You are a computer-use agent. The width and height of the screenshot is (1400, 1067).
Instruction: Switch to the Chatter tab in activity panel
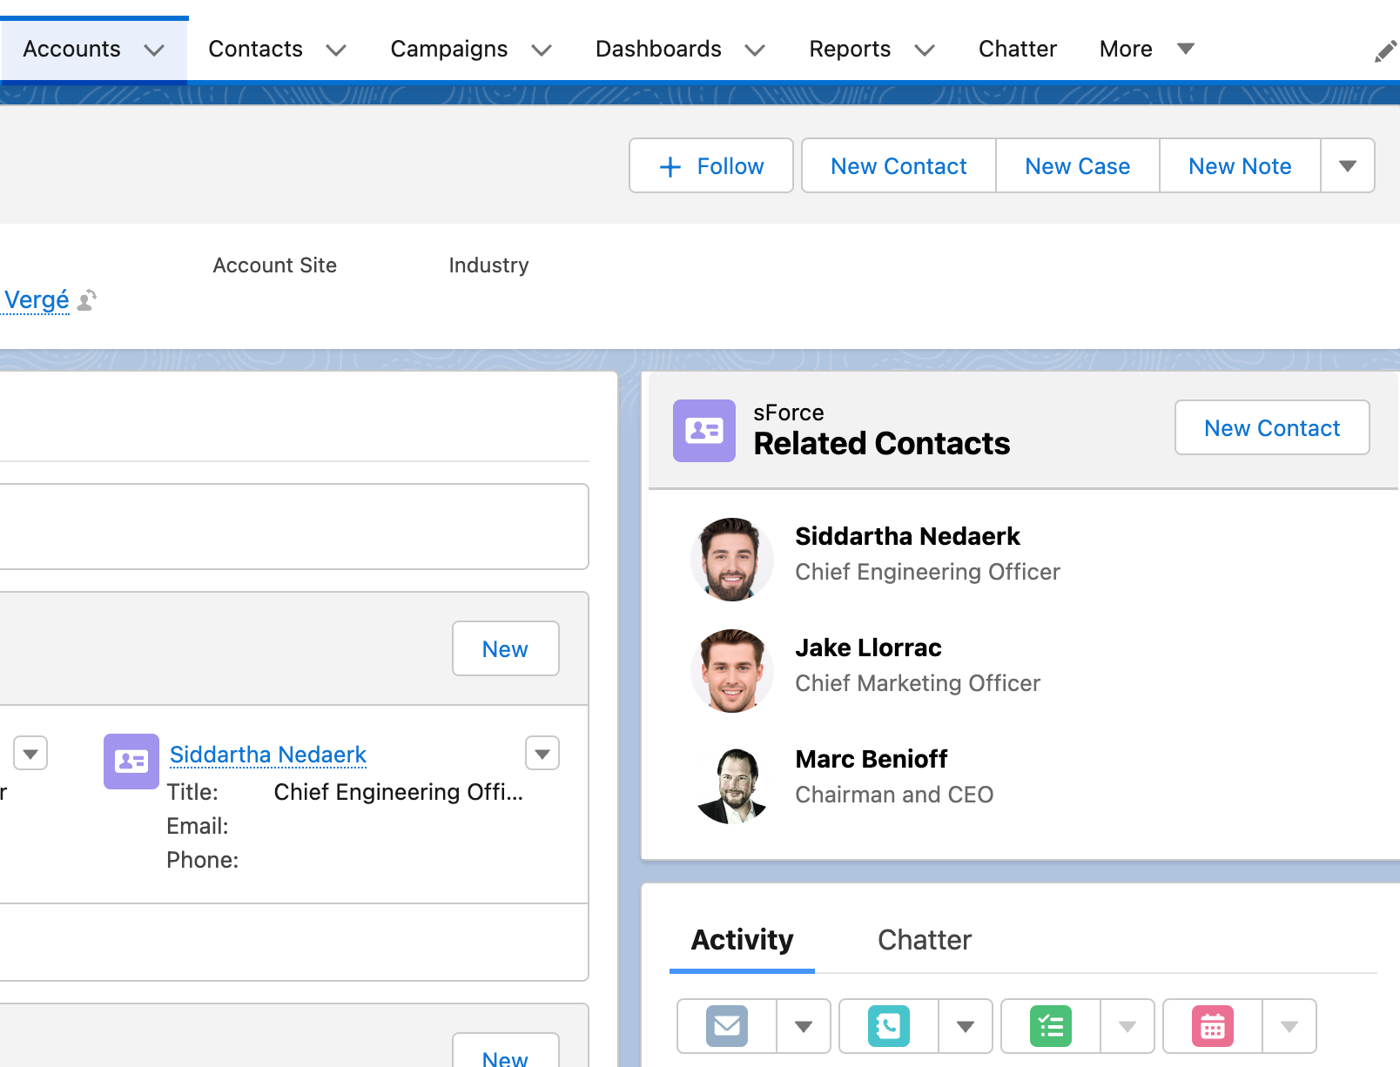coord(924,940)
